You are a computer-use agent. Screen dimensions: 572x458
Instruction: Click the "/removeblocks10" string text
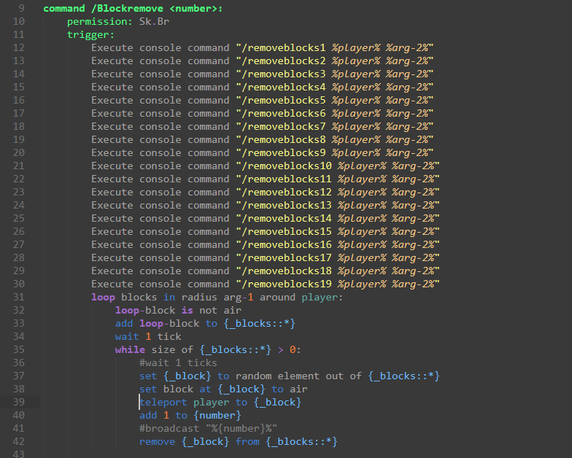(x=286, y=166)
